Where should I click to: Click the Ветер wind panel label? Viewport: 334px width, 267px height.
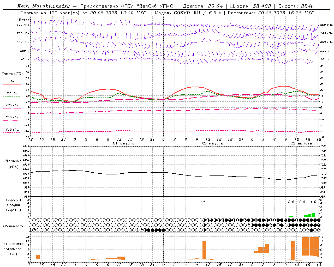[x=24, y=20]
